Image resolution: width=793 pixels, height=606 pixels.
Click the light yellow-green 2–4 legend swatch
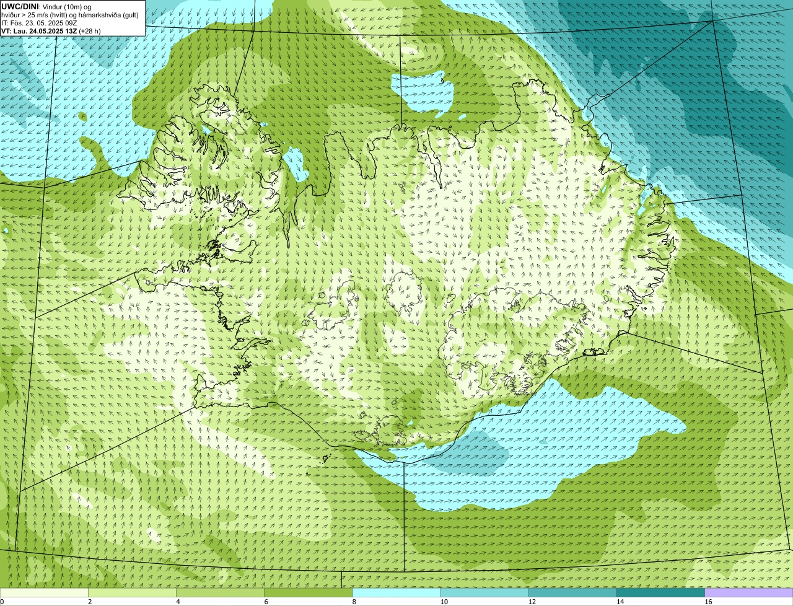point(133,593)
